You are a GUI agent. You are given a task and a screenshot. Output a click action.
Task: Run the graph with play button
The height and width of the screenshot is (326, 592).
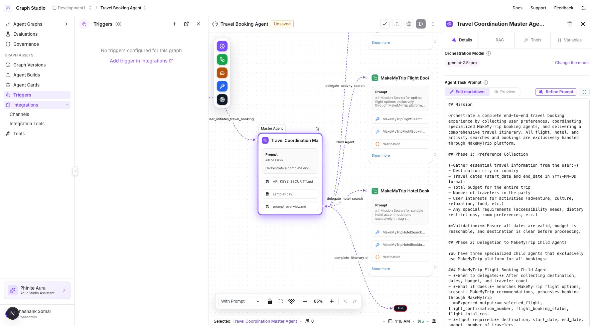point(421,24)
